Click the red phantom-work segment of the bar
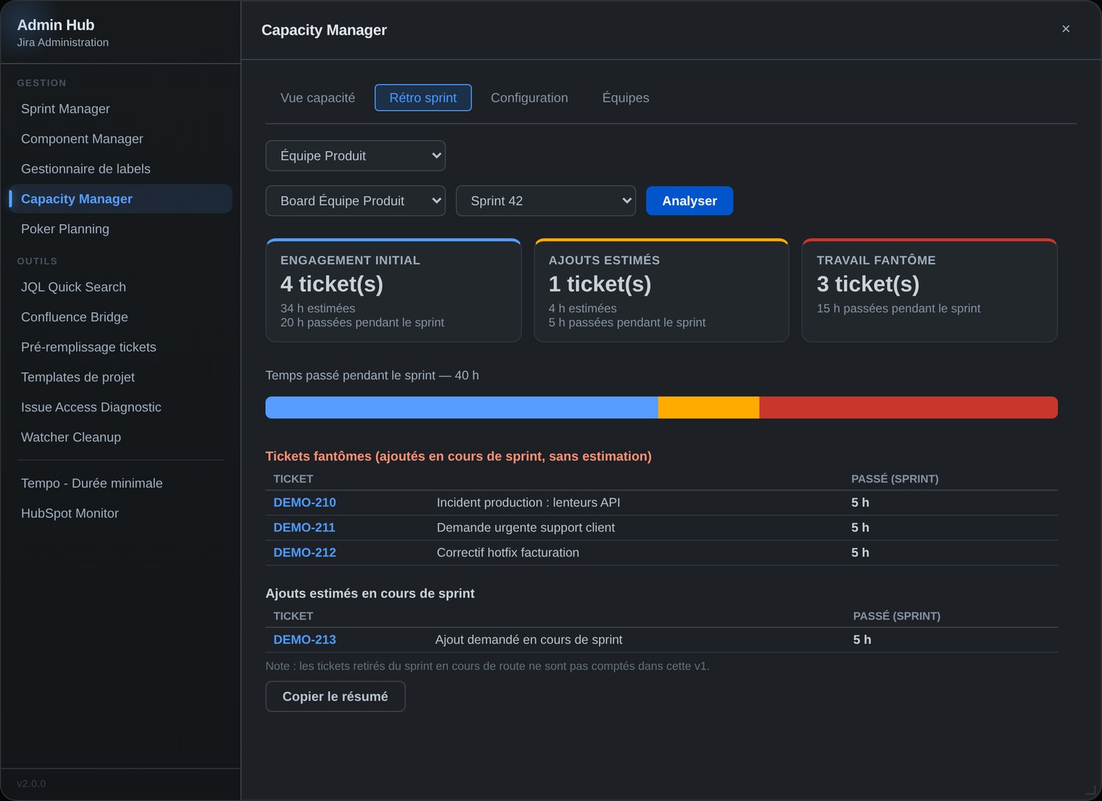 tap(908, 408)
